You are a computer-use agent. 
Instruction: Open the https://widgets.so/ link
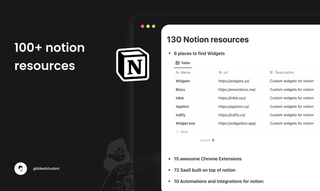click(234, 81)
